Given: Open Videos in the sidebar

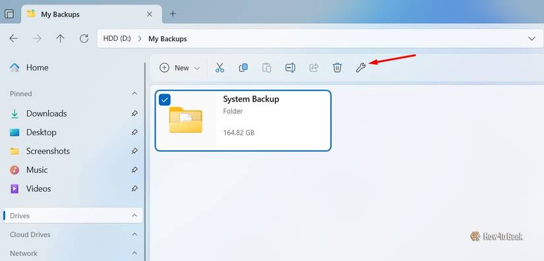Looking at the screenshot, I should click(x=38, y=188).
